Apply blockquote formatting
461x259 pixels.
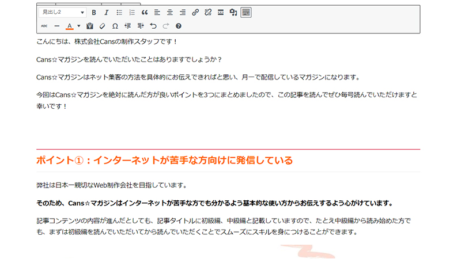click(145, 12)
